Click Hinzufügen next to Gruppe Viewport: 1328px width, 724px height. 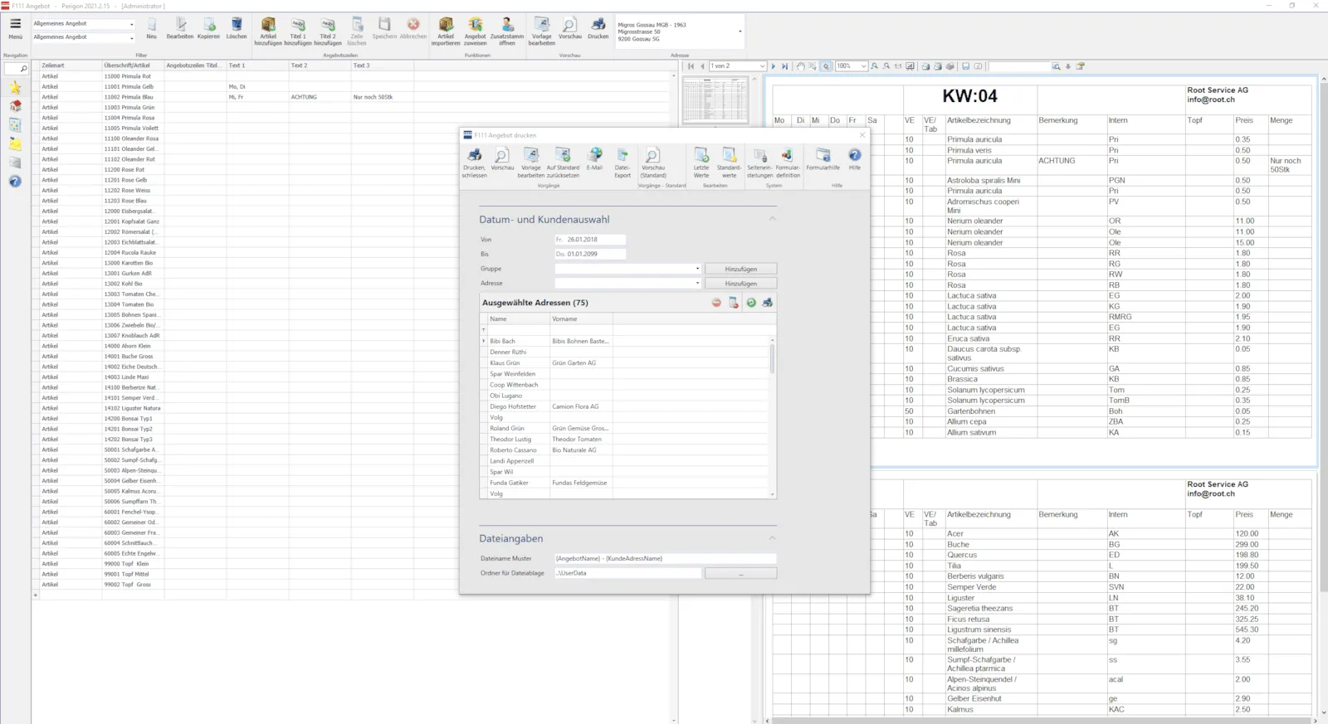740,269
